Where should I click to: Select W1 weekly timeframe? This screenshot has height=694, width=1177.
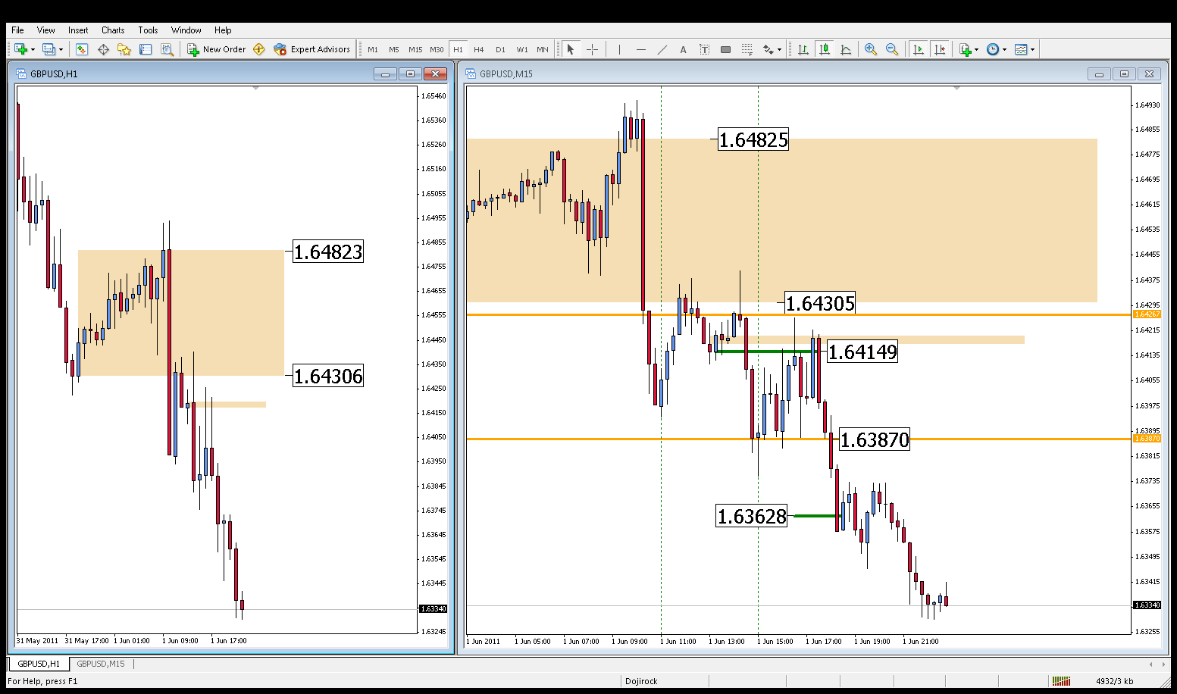click(x=522, y=49)
